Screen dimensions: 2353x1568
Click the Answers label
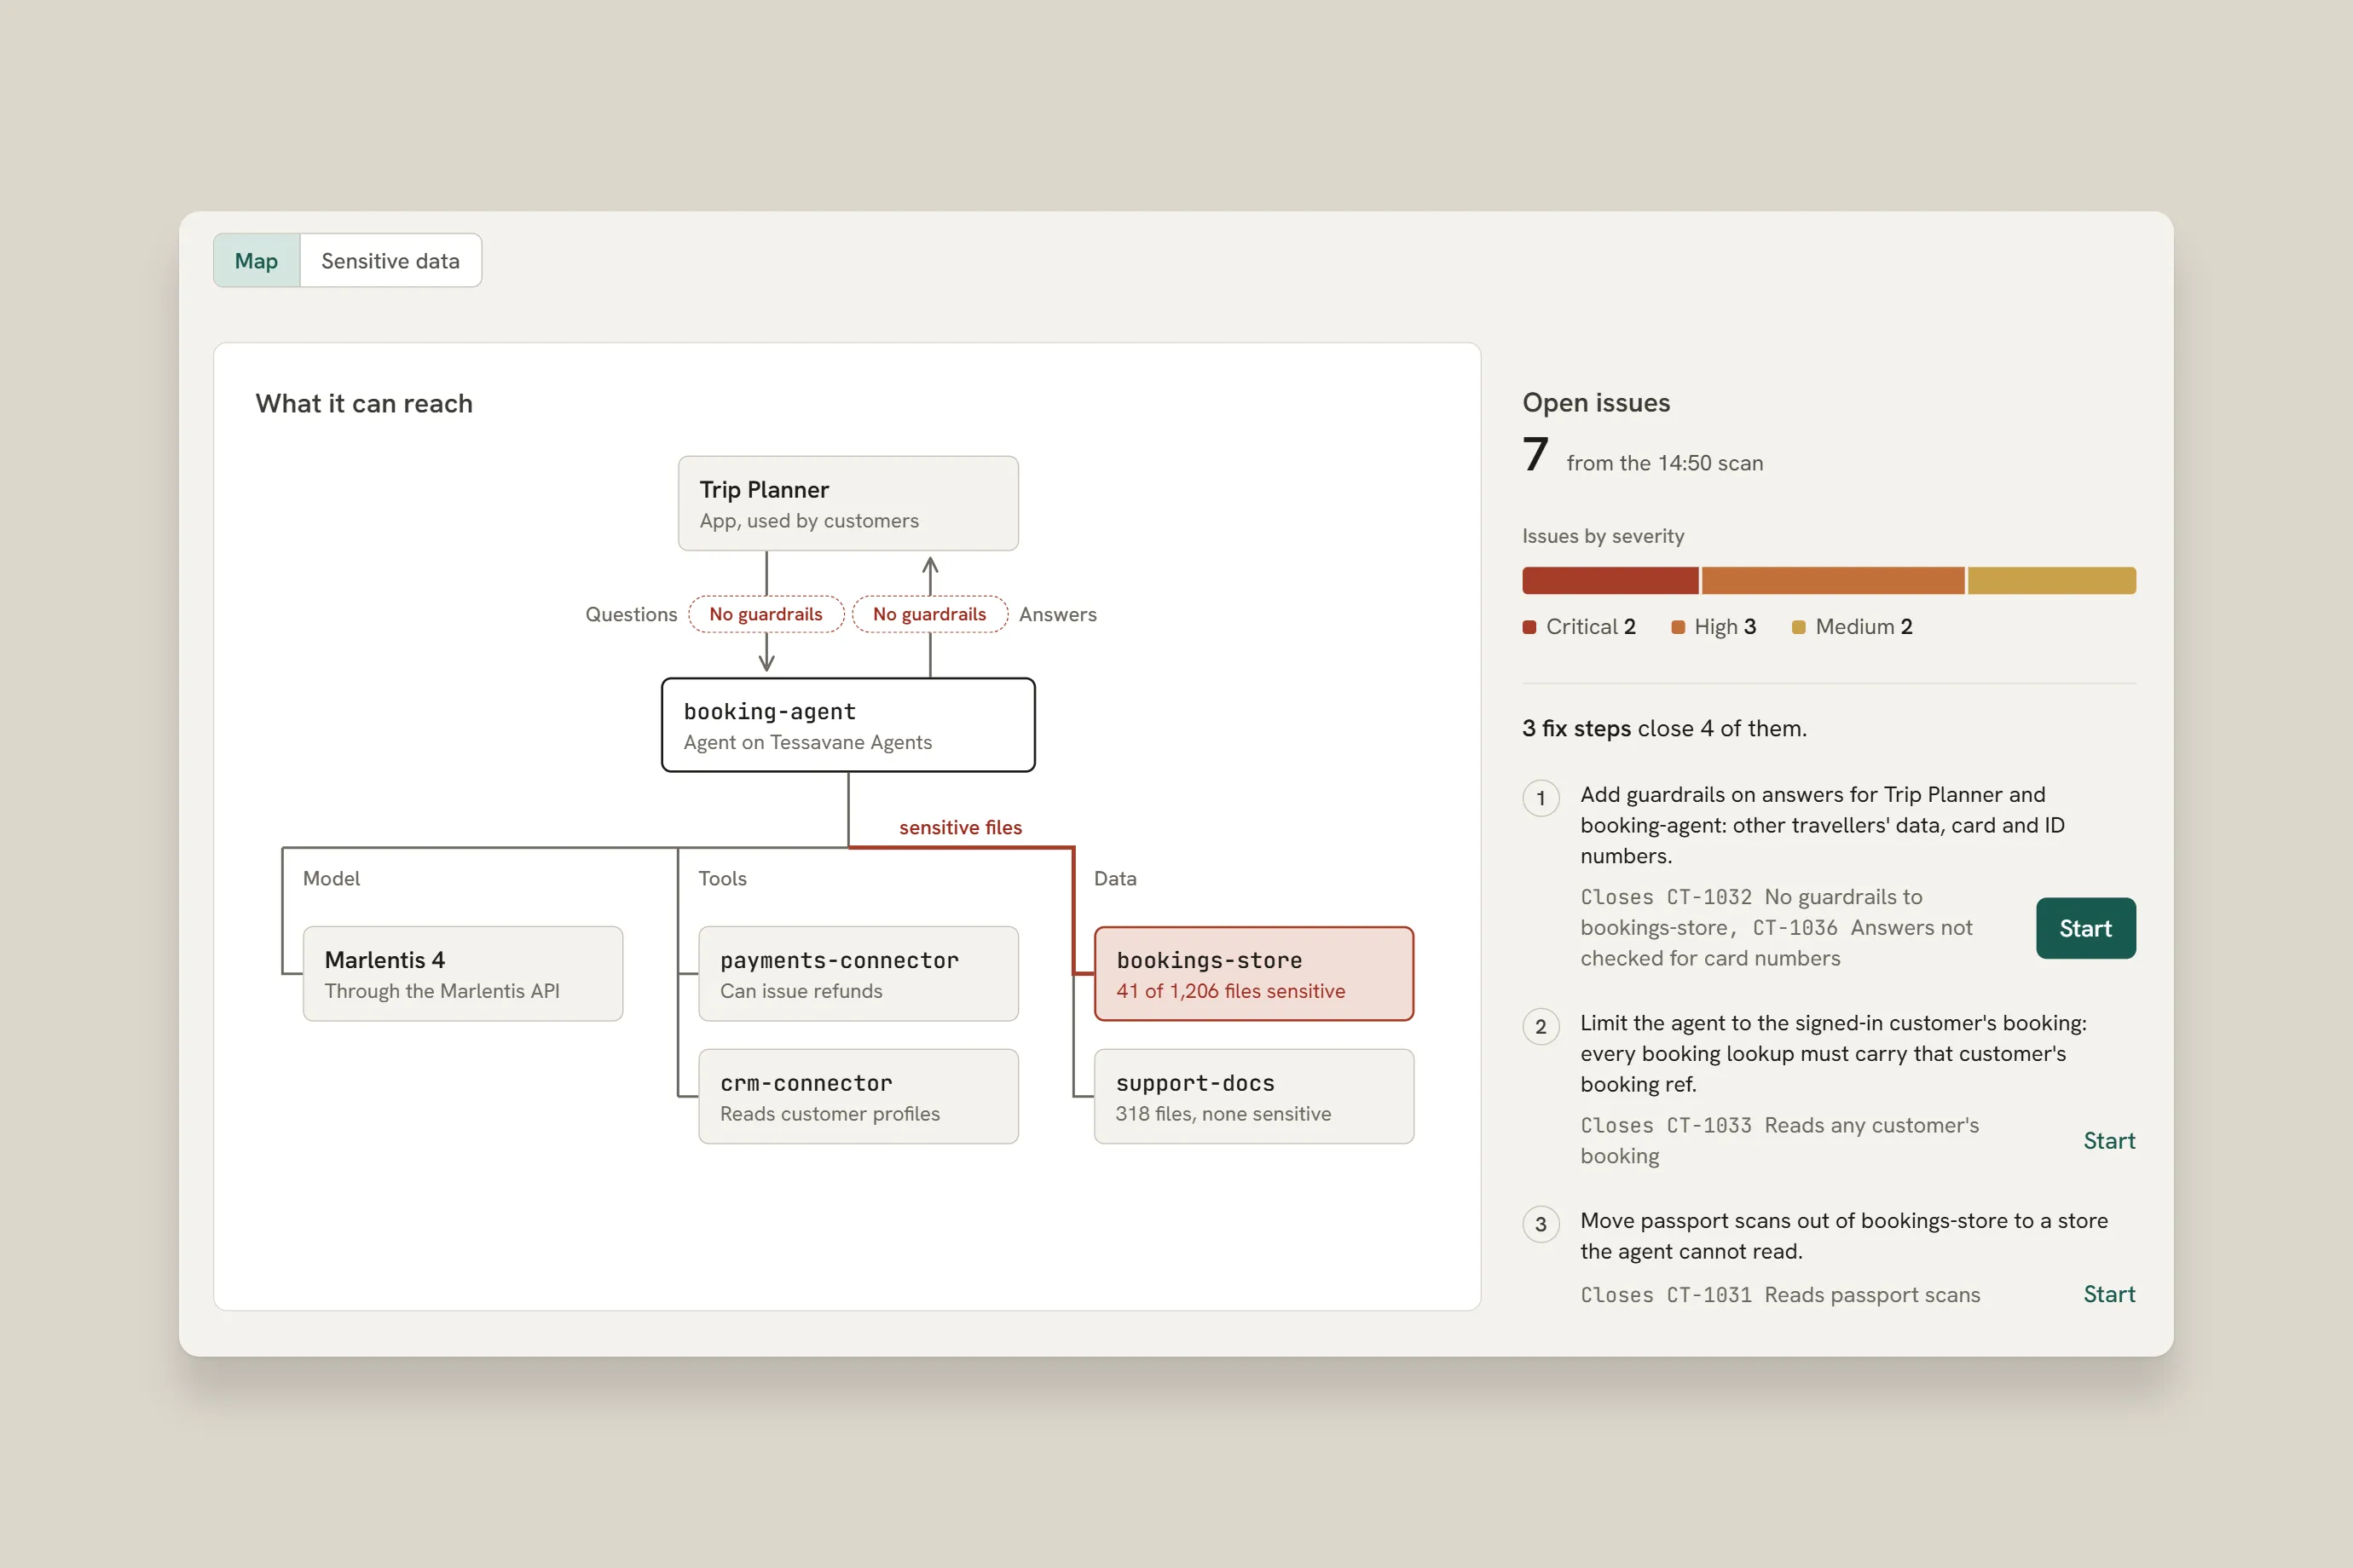[x=1057, y=614]
